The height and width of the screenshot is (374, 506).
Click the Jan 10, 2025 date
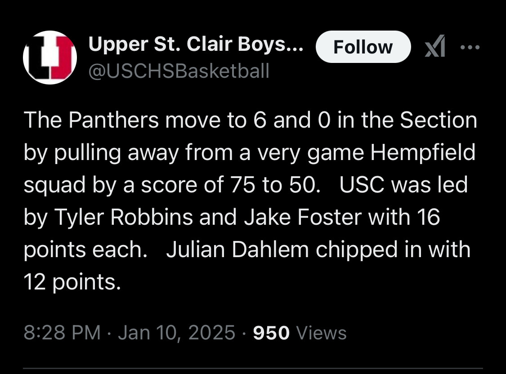[x=176, y=332]
